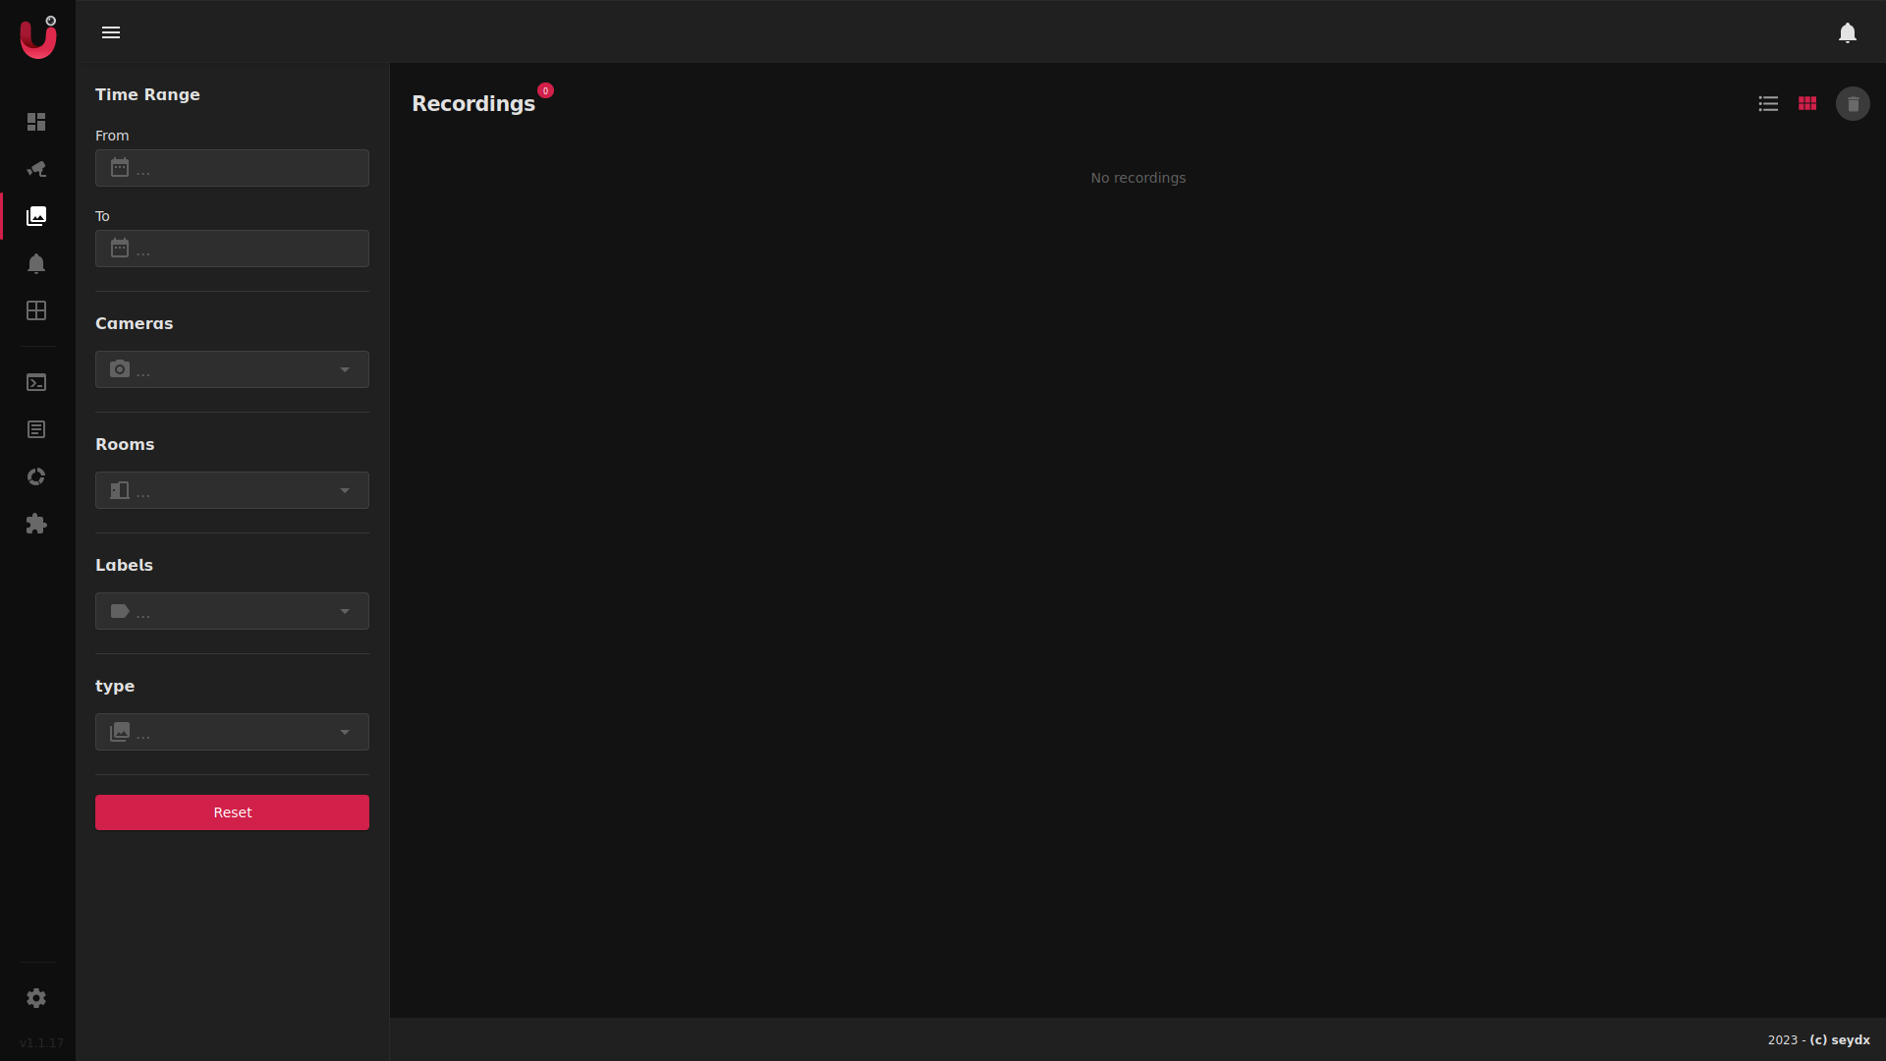Switch recordings to grid view
Viewport: 1886px width, 1061px height.
1808,103
